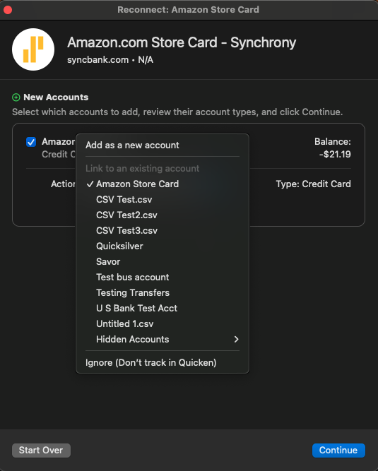Click the Synchrony bank logo icon

pyautogui.click(x=33, y=49)
